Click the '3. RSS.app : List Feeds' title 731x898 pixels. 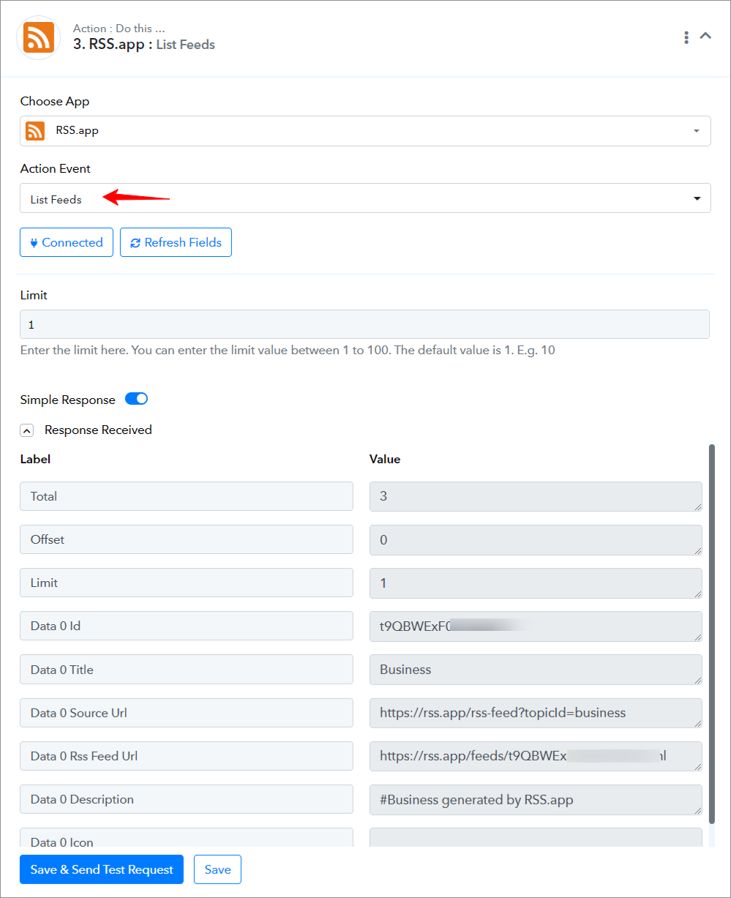point(144,45)
